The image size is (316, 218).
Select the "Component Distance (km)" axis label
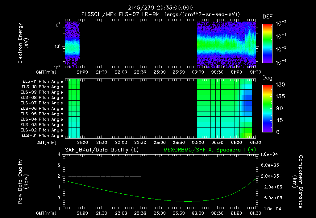click(298, 182)
